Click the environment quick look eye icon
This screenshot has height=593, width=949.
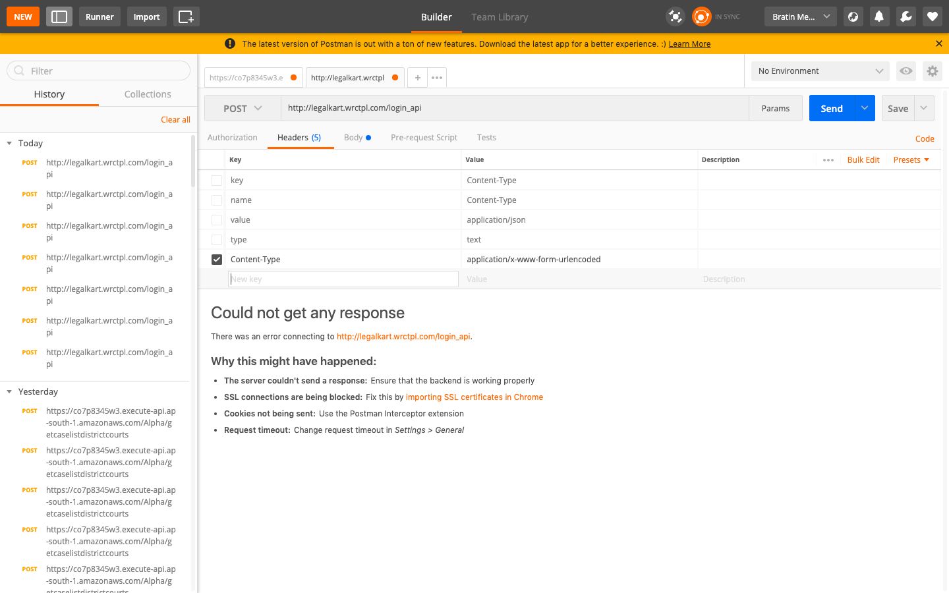pyautogui.click(x=906, y=71)
